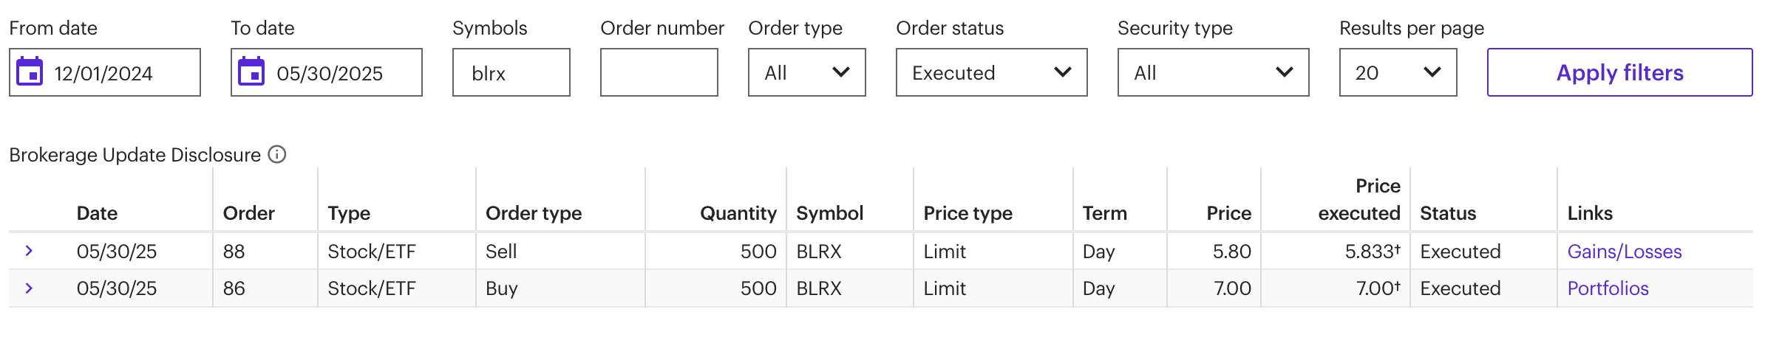
Task: Click the Apply filters button
Action: tap(1619, 72)
